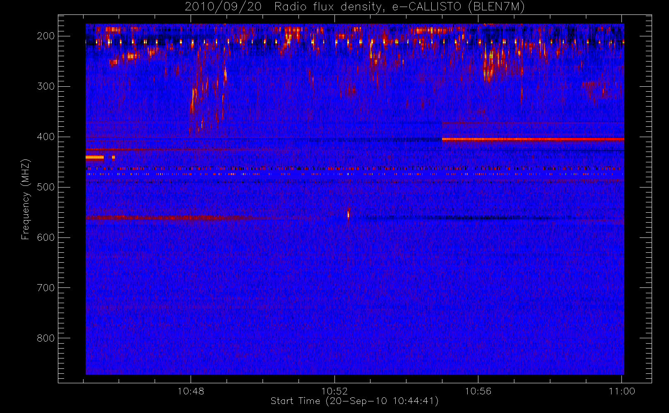Click the 500 frequency tick label
Image resolution: width=669 pixels, height=413 pixels.
tap(46, 187)
